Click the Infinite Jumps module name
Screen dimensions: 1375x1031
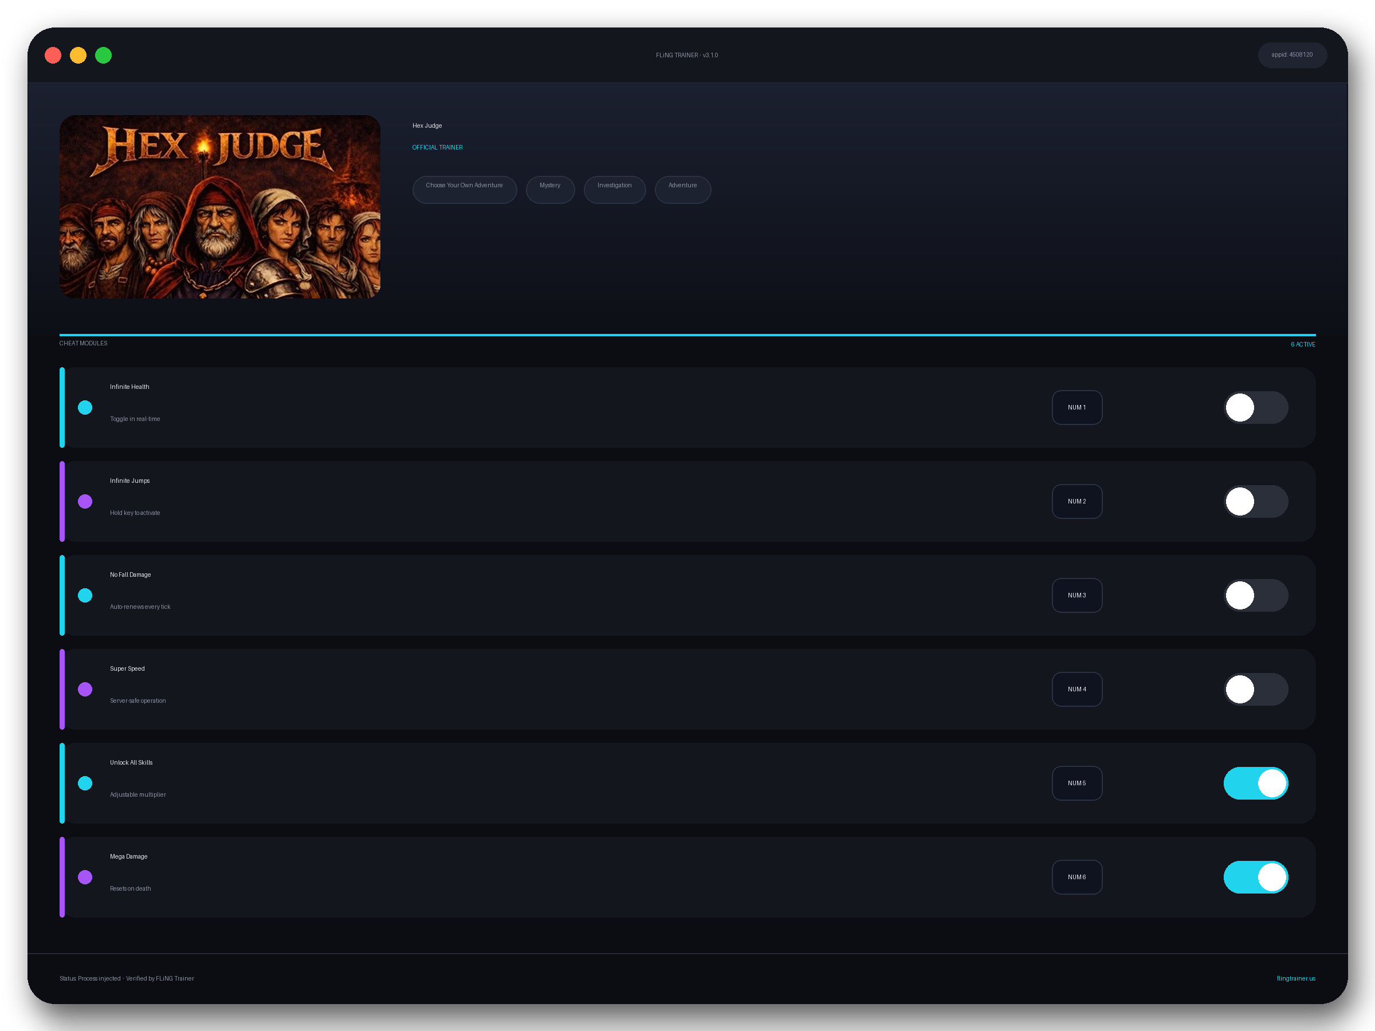[x=130, y=481]
